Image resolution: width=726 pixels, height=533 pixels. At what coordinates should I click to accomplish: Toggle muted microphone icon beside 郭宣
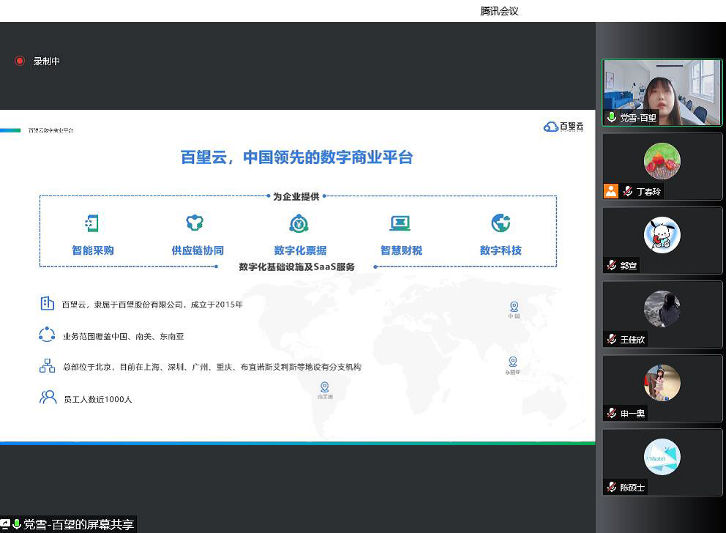click(612, 265)
